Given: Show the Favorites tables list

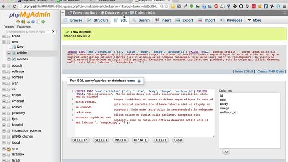Looking at the screenshot, I should [x=23, y=27].
